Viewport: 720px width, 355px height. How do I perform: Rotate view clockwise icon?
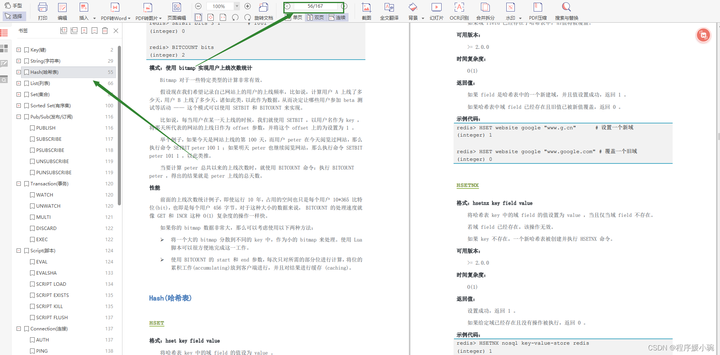pyautogui.click(x=248, y=17)
